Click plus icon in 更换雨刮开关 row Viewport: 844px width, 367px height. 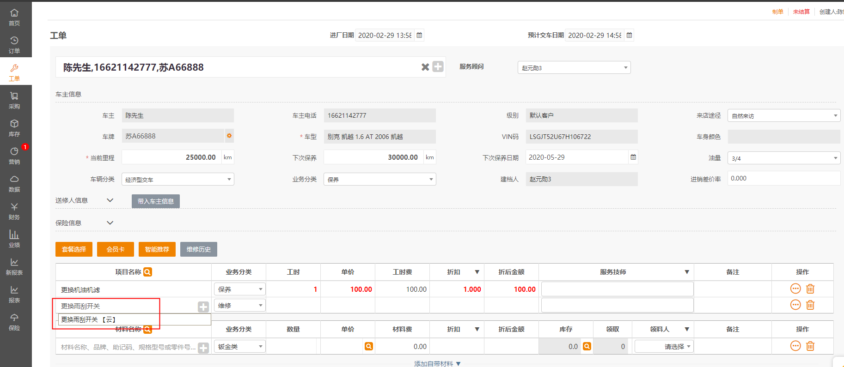(x=203, y=307)
